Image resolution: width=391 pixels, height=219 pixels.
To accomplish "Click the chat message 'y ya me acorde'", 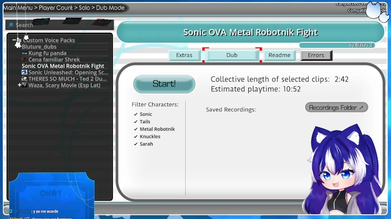I will [x=46, y=211].
